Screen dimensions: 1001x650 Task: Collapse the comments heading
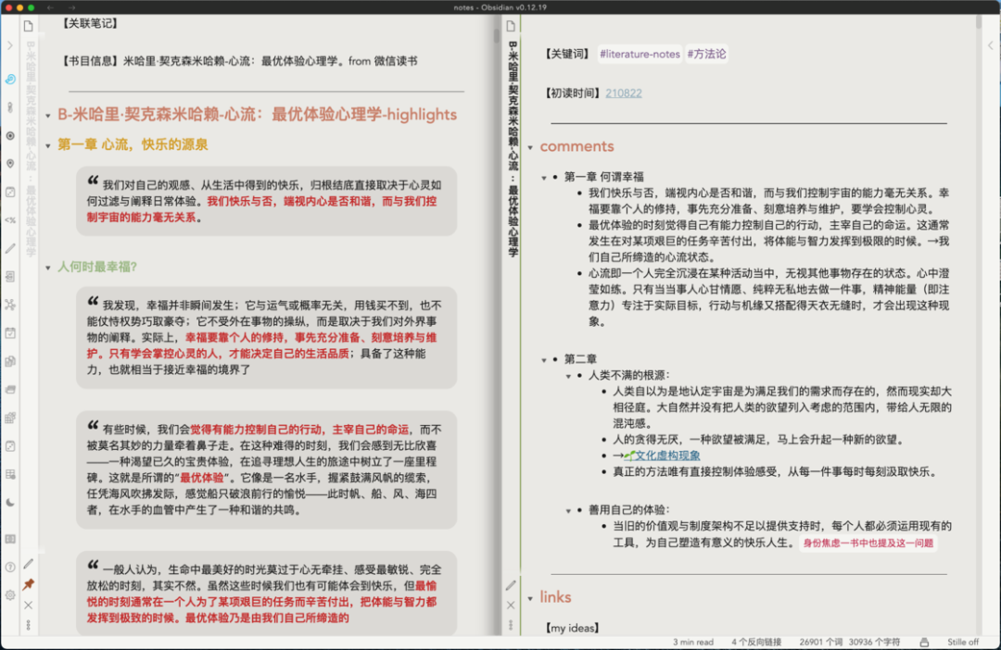point(529,147)
